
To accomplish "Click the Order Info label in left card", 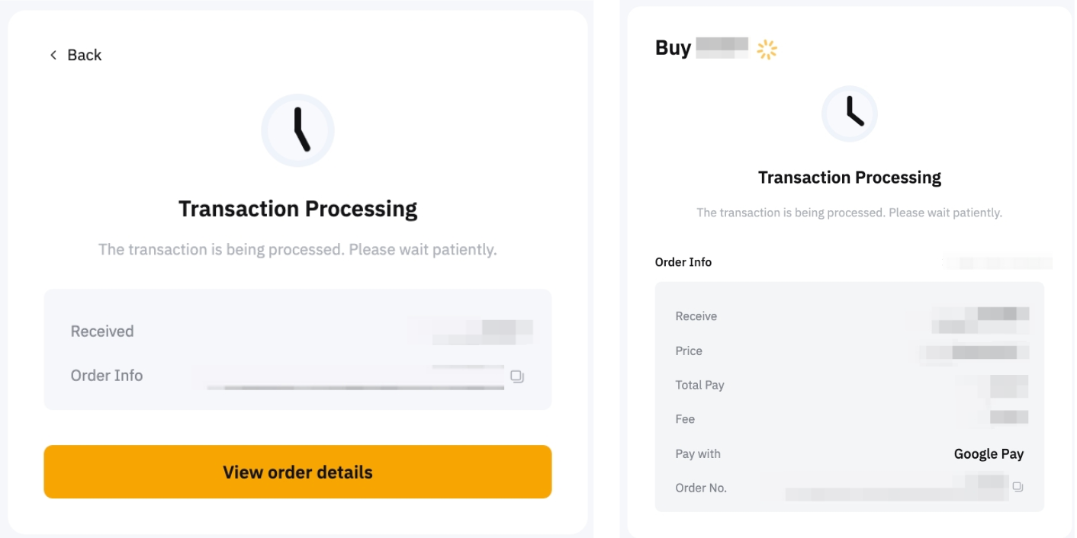I will 107,376.
